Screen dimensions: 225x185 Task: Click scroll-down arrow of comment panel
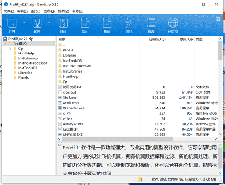[221, 173]
